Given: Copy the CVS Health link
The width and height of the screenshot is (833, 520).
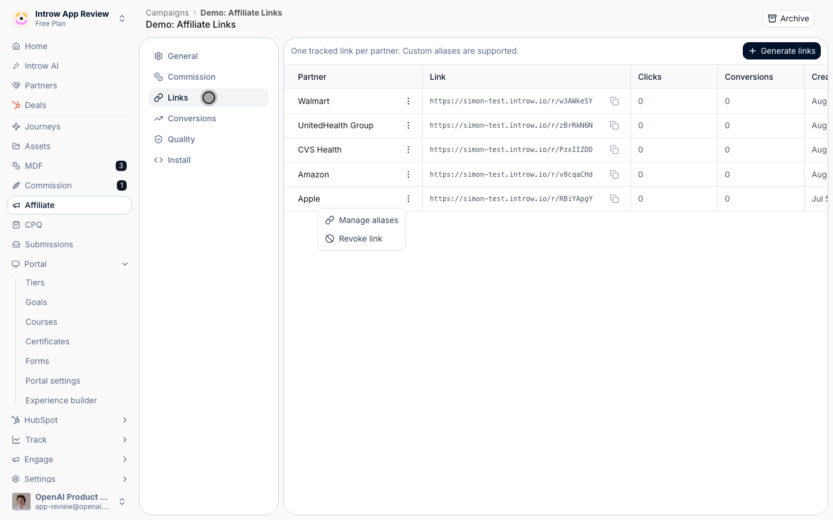Looking at the screenshot, I should coord(614,150).
